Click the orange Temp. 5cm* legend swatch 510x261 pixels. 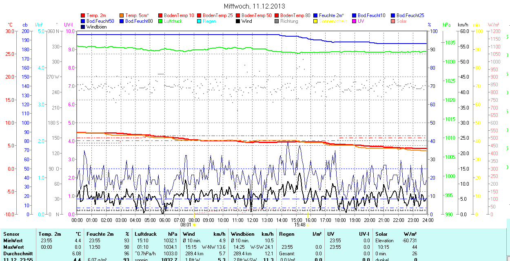[x=122, y=15]
